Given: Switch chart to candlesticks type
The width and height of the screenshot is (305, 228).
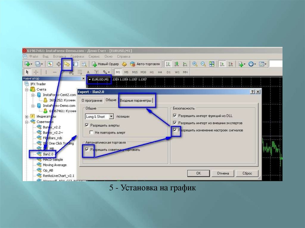Looking at the screenshot, I should 176,64.
